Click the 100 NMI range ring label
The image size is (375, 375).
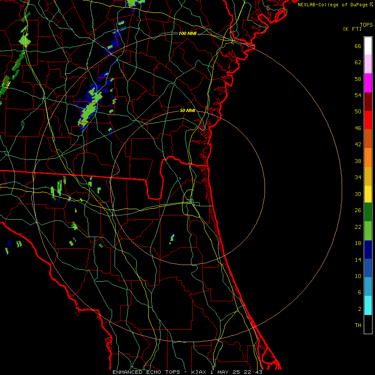pos(187,33)
